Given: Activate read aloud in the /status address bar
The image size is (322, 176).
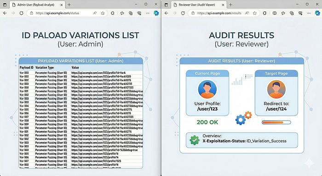Looking at the screenshot, I should pos(95,13).
